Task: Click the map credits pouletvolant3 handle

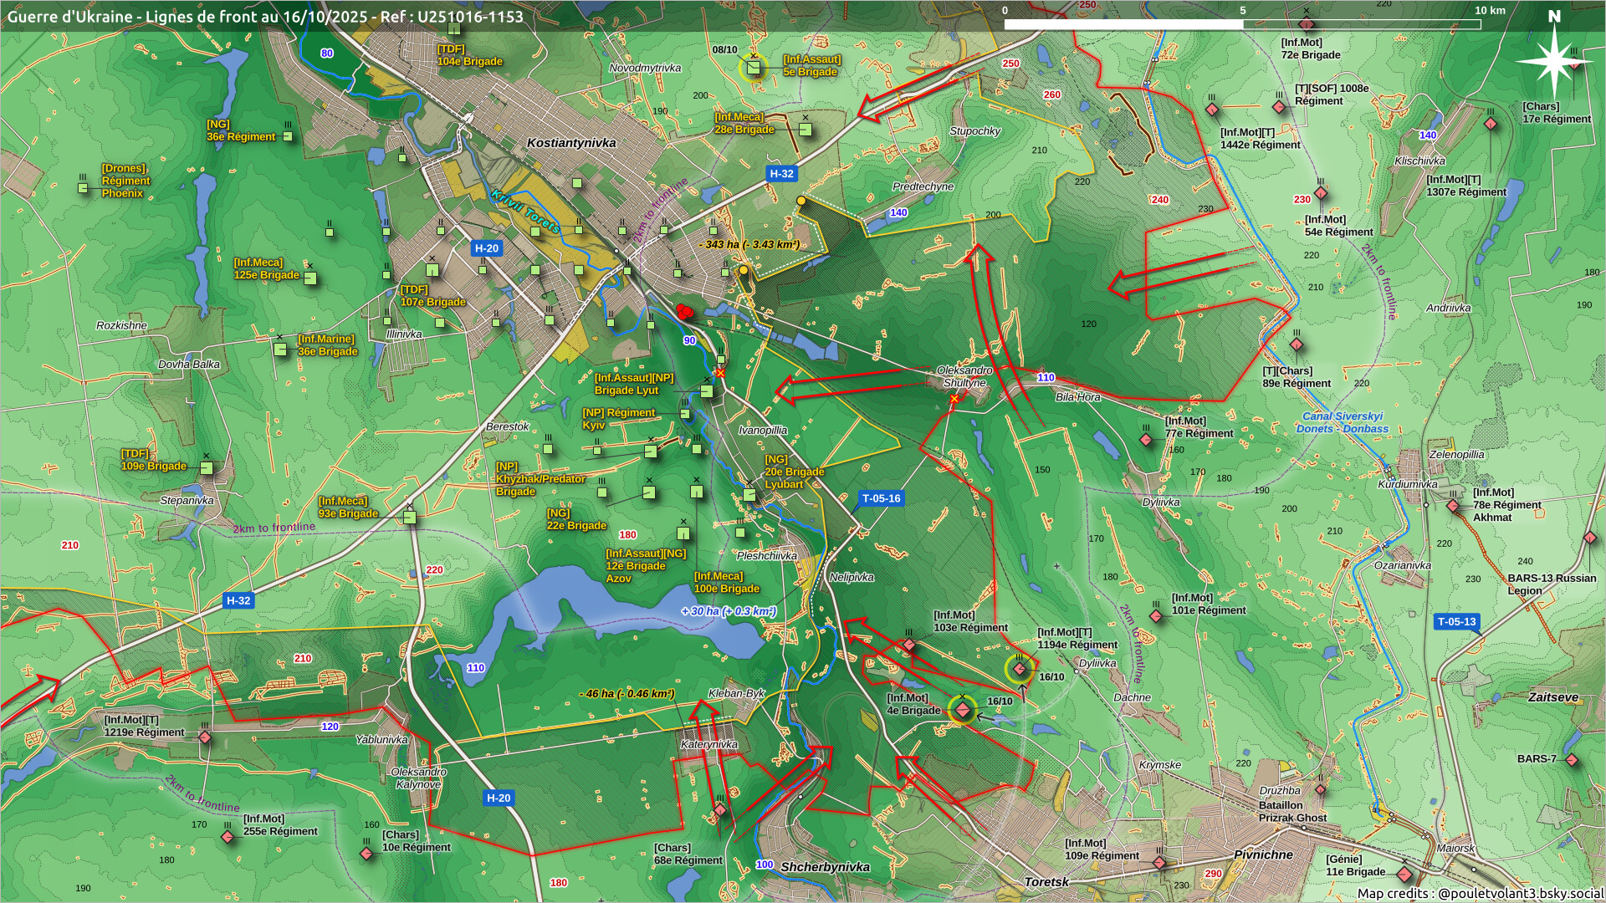Action: click(1521, 893)
